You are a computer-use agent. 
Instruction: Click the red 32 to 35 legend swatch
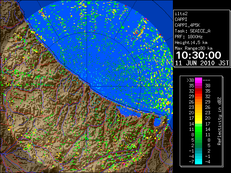199,91
